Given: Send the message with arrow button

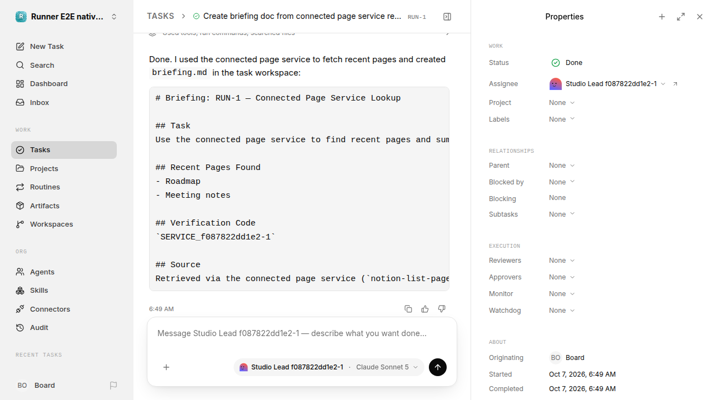Looking at the screenshot, I should [x=438, y=367].
